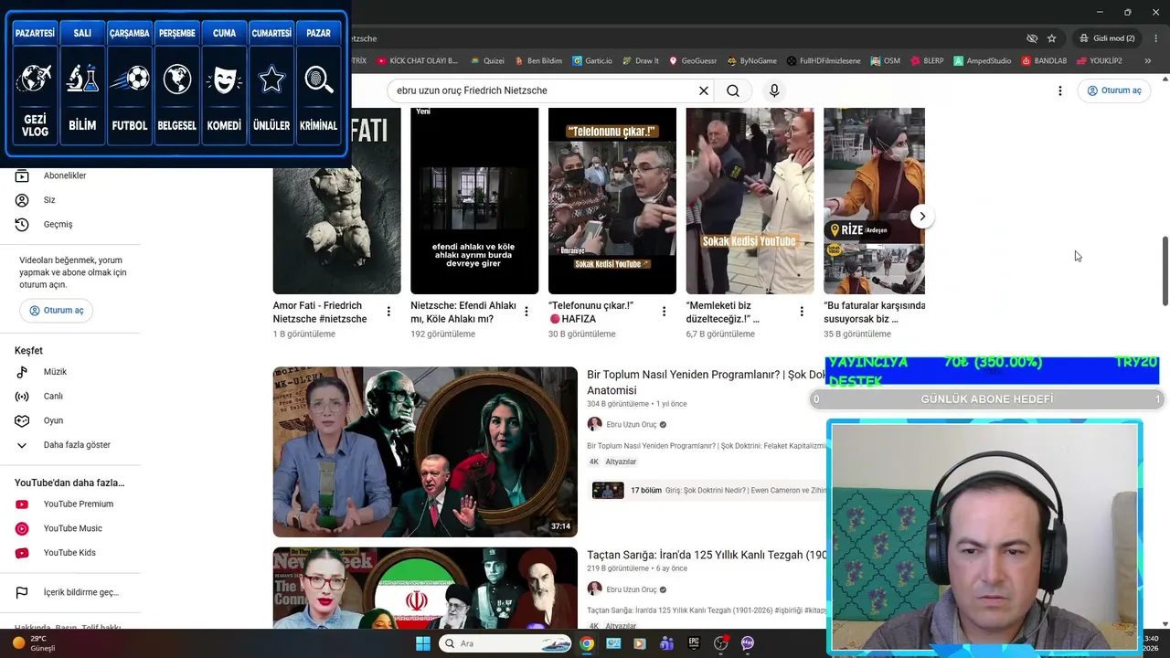Screen dimensions: 1170x658
Task: Open the KİCK CHAT OLAYI bookmark
Action: [x=417, y=61]
